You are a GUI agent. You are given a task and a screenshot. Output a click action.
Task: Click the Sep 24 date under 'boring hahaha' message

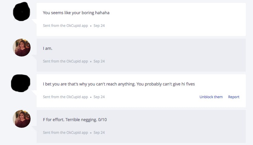click(x=99, y=26)
